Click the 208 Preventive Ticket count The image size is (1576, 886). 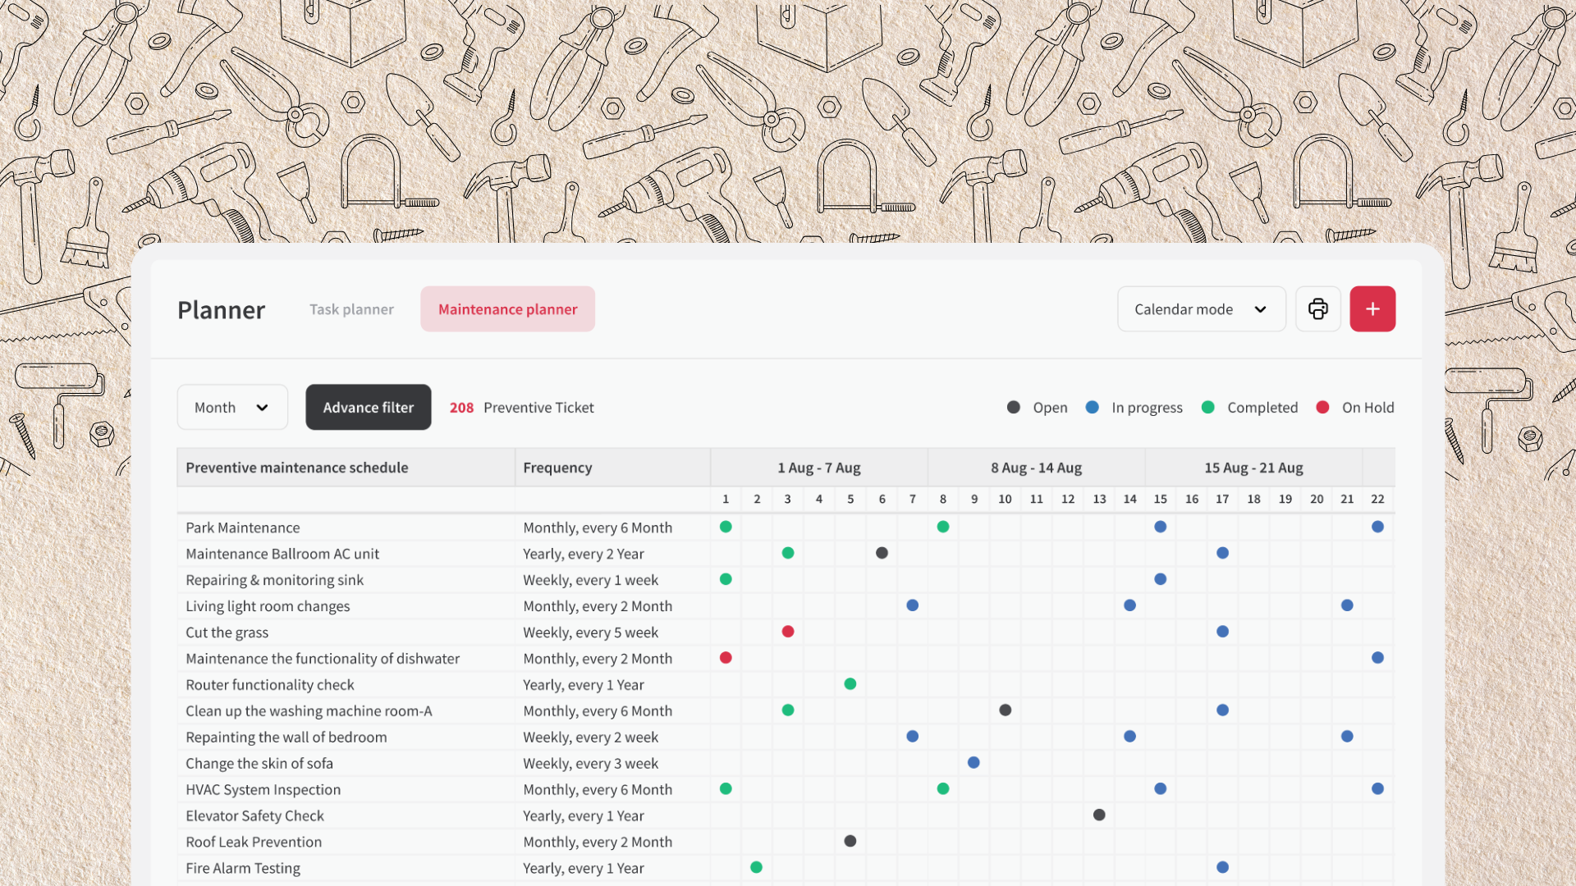[522, 408]
